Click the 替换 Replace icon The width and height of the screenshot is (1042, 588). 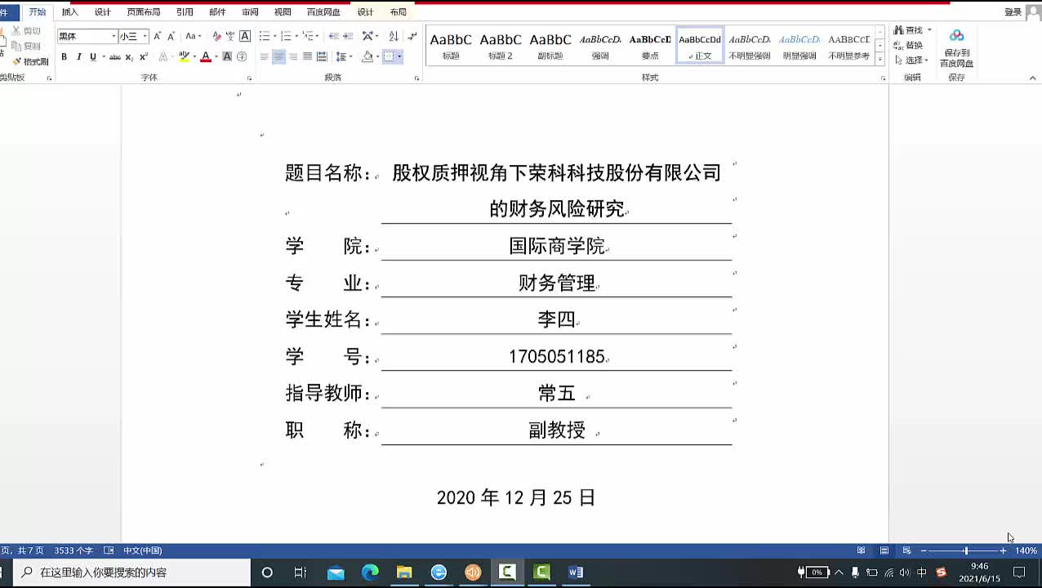(912, 45)
